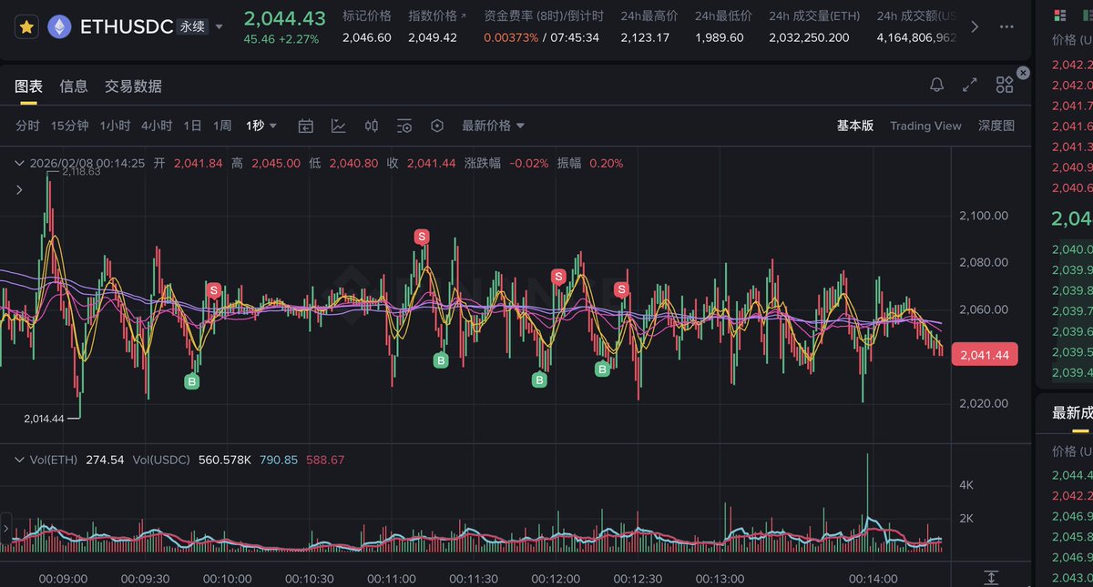Image resolution: width=1093 pixels, height=587 pixels.
Task: Expand the chart to fullscreen
Action: pyautogui.click(x=969, y=86)
